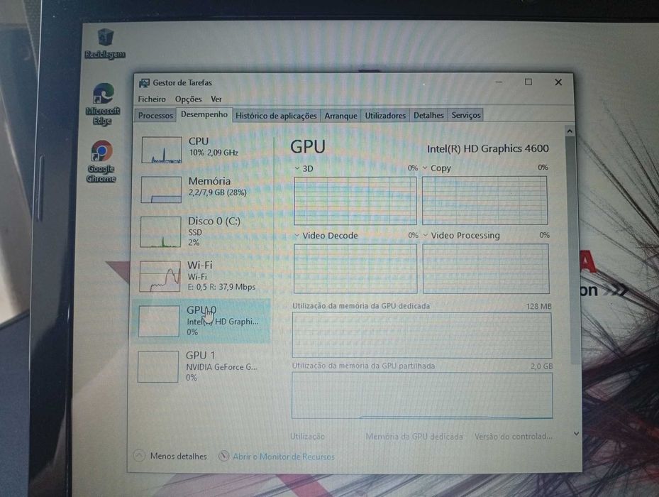Select the GPU 0 mini graph
The height and width of the screenshot is (497, 659).
click(x=159, y=322)
